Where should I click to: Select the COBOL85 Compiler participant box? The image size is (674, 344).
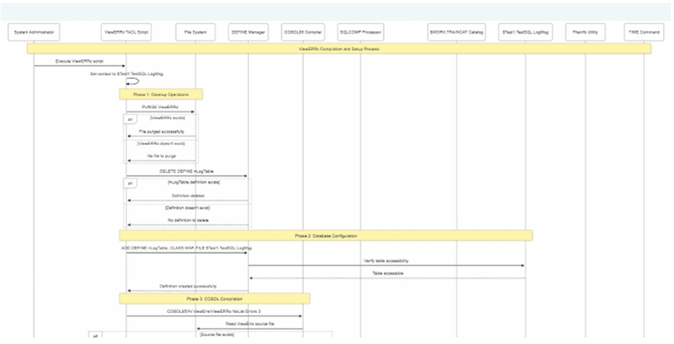coord(302,32)
